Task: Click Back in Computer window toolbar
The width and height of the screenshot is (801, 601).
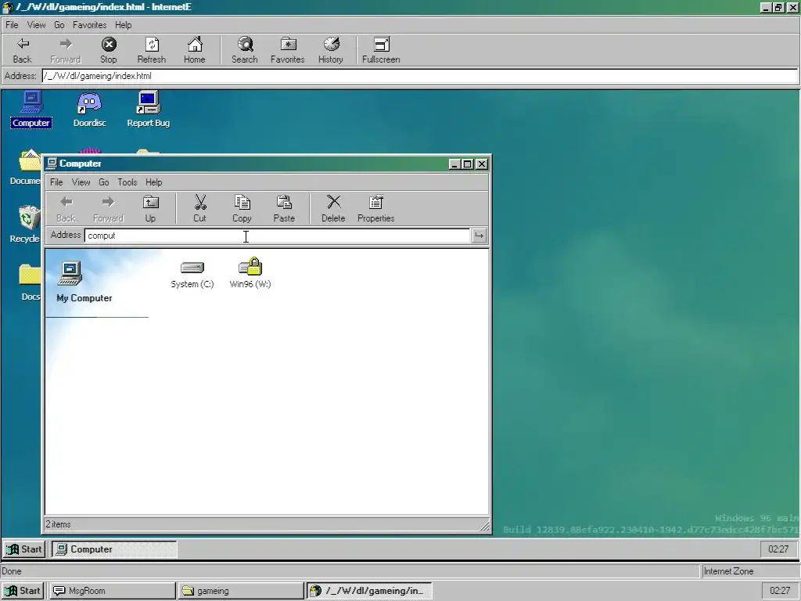Action: click(x=66, y=209)
